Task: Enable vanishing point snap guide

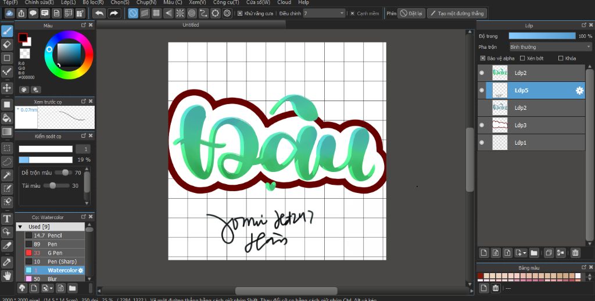Action: coord(168,13)
